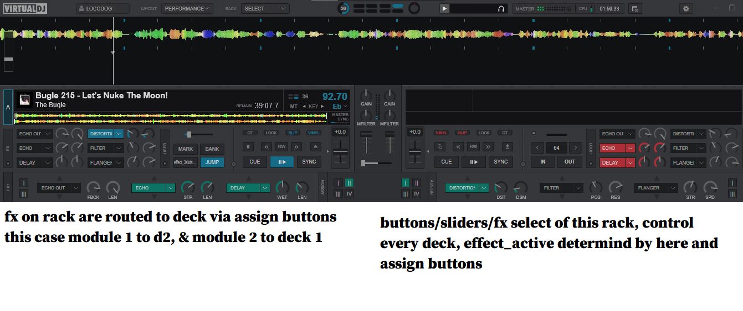Click the large master knob in top bar
Screen dimensions: 743x311
click(414, 8)
